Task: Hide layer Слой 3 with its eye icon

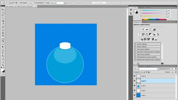Action: point(135,86)
